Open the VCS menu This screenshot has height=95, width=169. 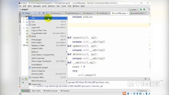point(69,6)
